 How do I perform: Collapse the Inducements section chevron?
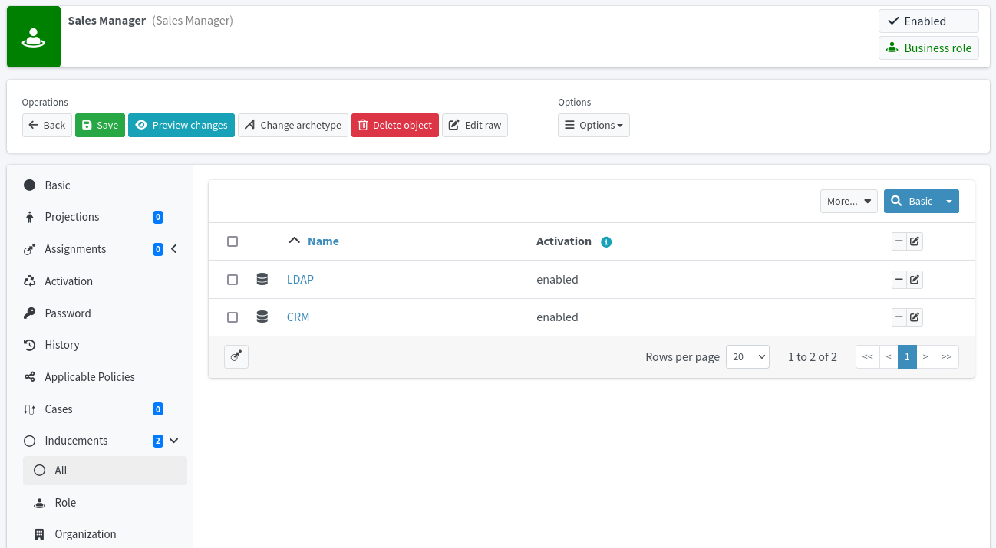[x=175, y=441]
